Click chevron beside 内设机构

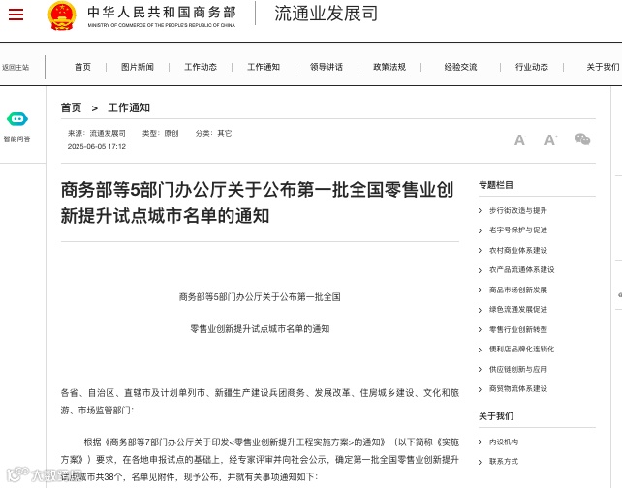point(480,442)
